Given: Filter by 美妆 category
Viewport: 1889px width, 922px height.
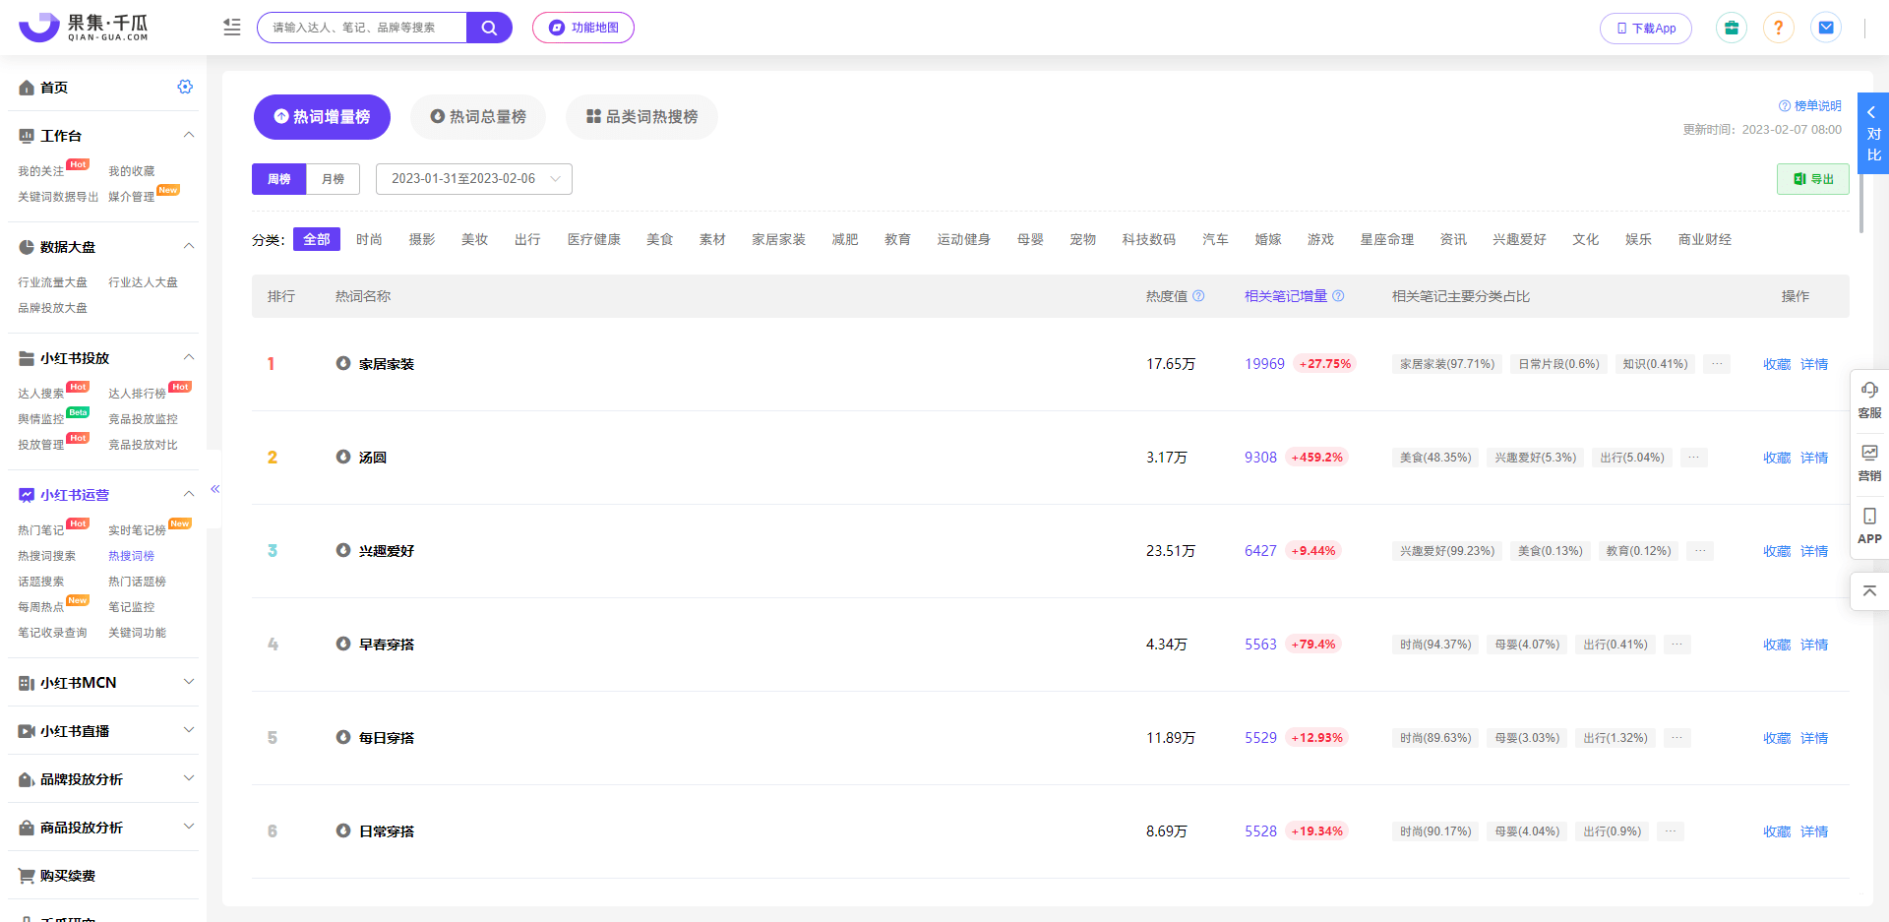Looking at the screenshot, I should click(475, 239).
